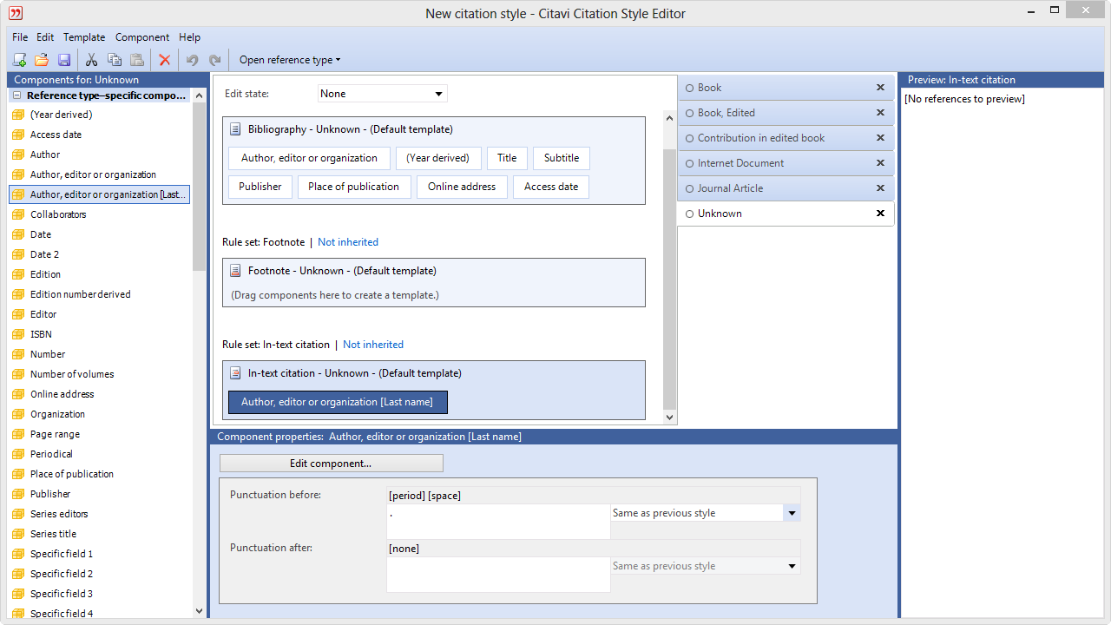The image size is (1111, 625).
Task: Select the Access date bibliography component box
Action: coord(551,187)
